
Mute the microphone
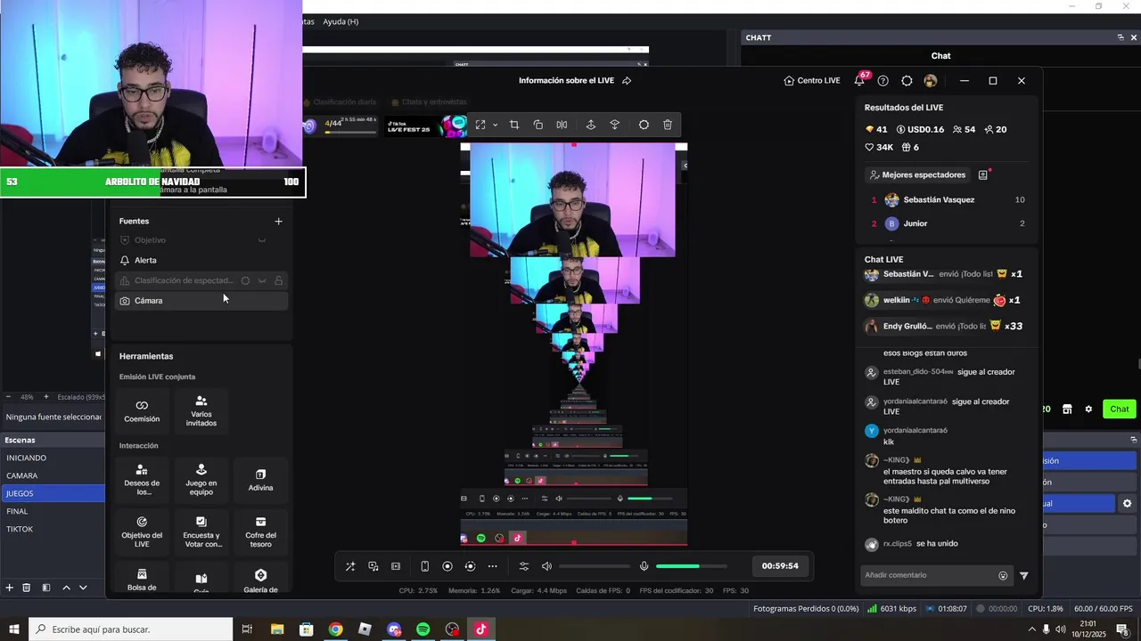[644, 566]
